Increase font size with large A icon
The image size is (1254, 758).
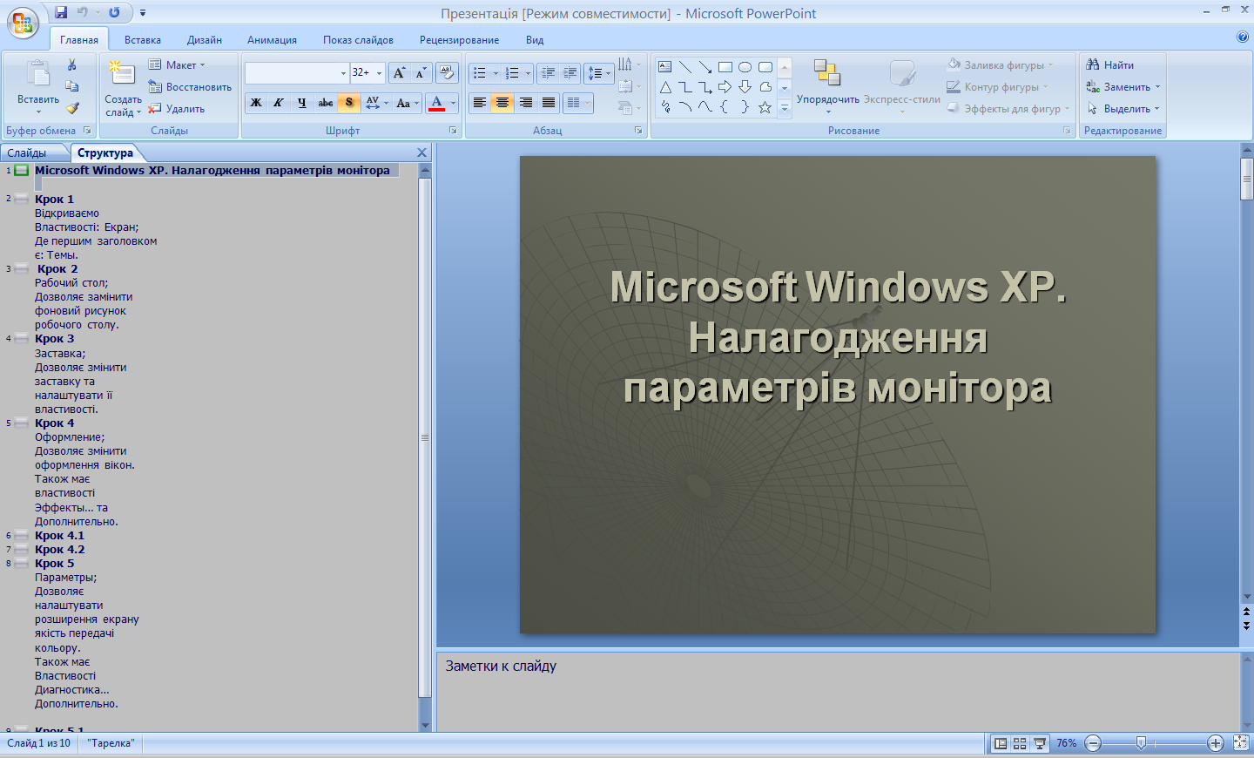(x=399, y=73)
